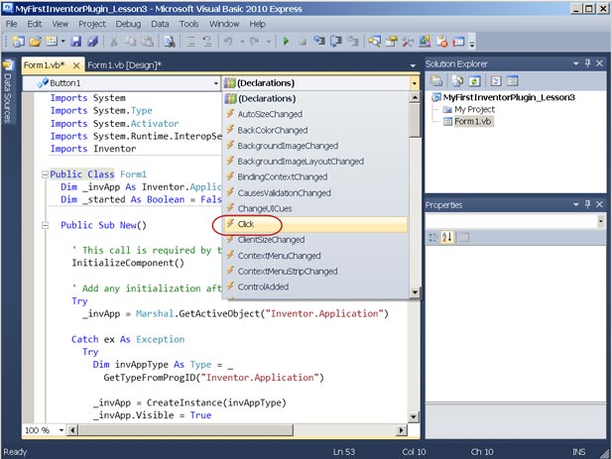The image size is (612, 459).
Task: Collapse the Public Sub New region
Action: 45,225
